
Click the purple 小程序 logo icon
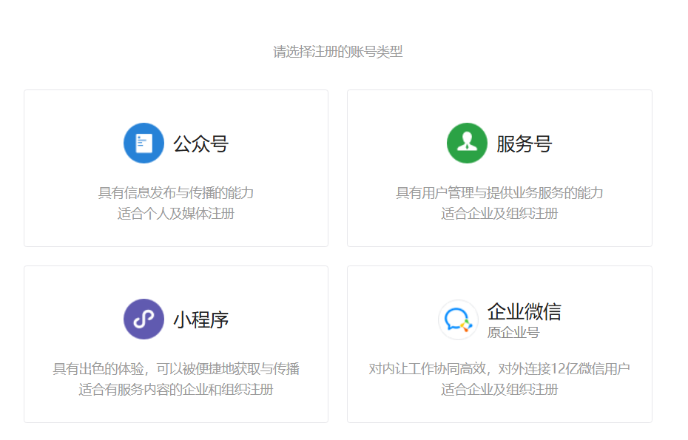[144, 319]
